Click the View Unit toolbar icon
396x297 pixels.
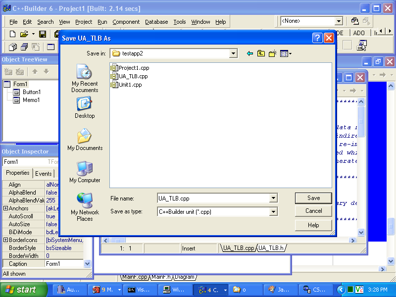coord(13,47)
